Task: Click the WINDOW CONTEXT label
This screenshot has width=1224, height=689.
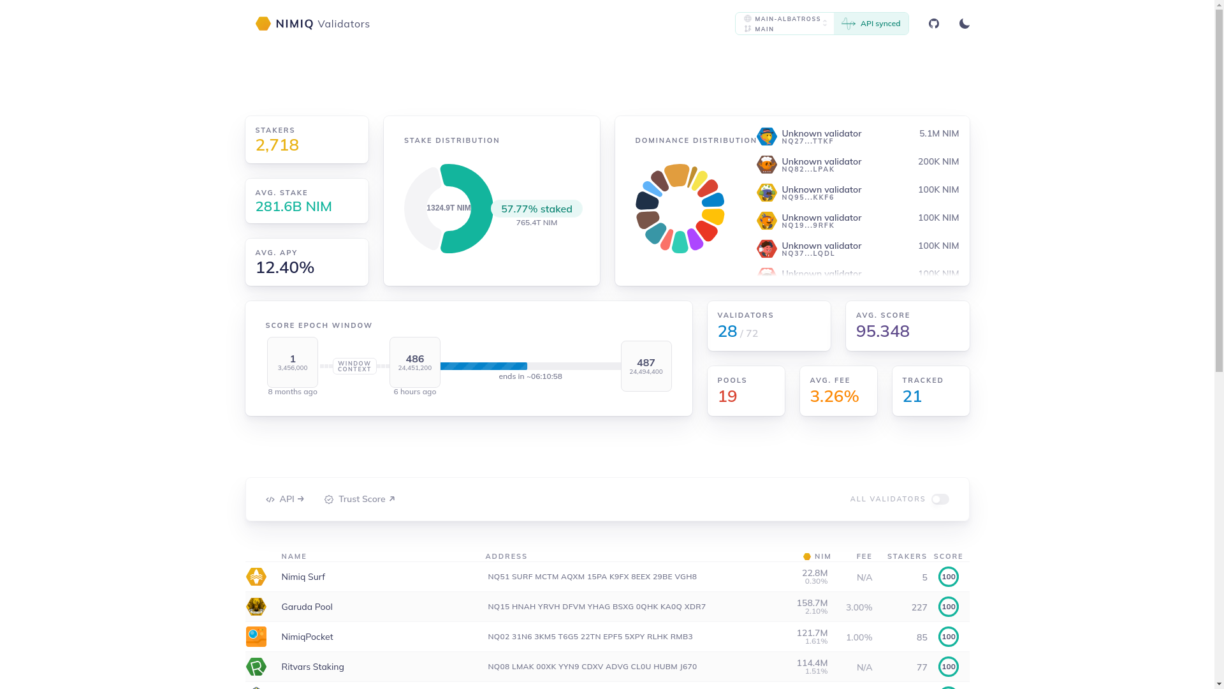Action: [354, 366]
